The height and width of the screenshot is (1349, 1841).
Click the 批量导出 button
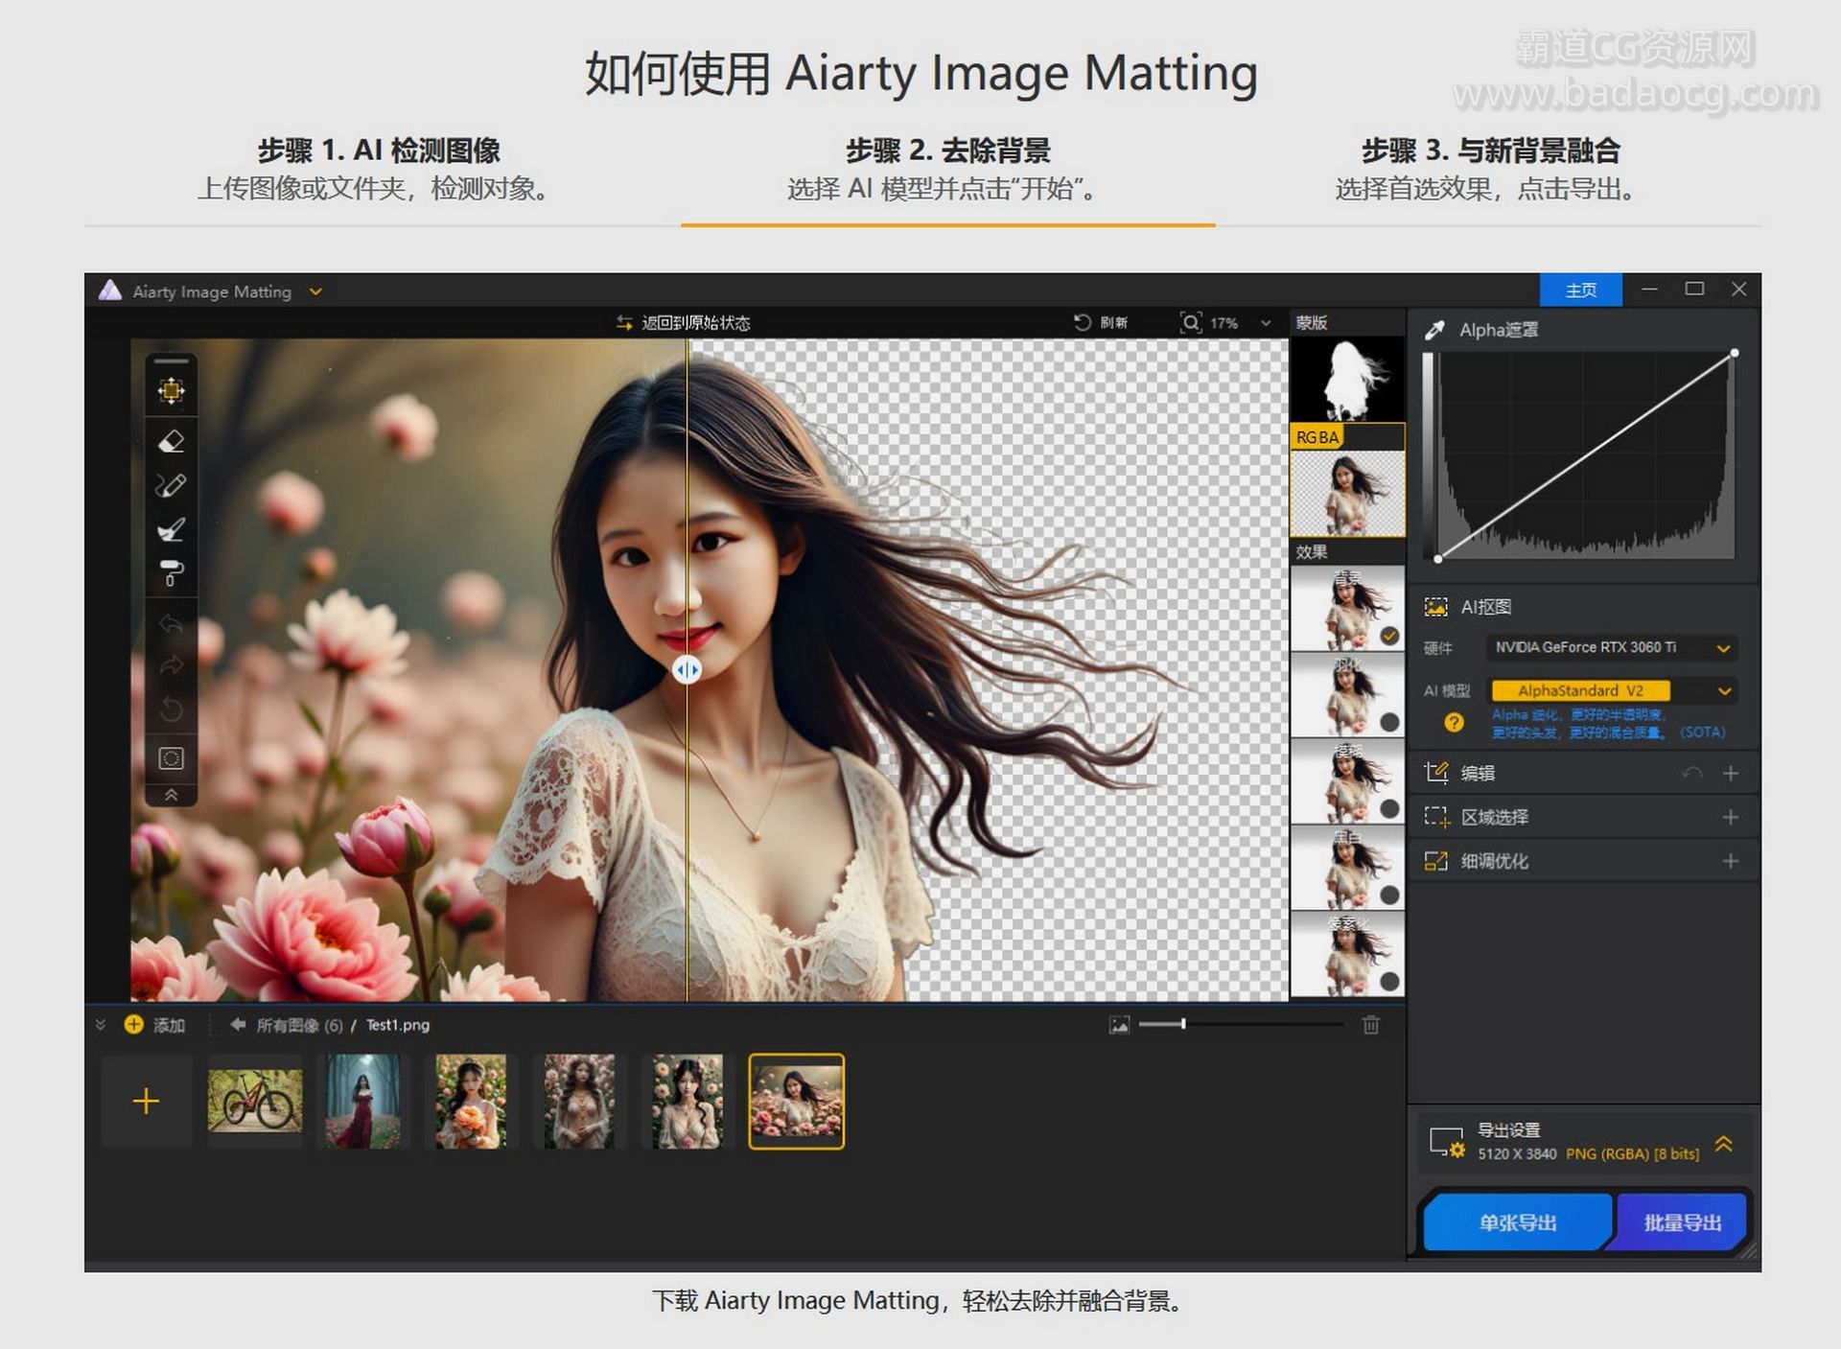click(1682, 1222)
